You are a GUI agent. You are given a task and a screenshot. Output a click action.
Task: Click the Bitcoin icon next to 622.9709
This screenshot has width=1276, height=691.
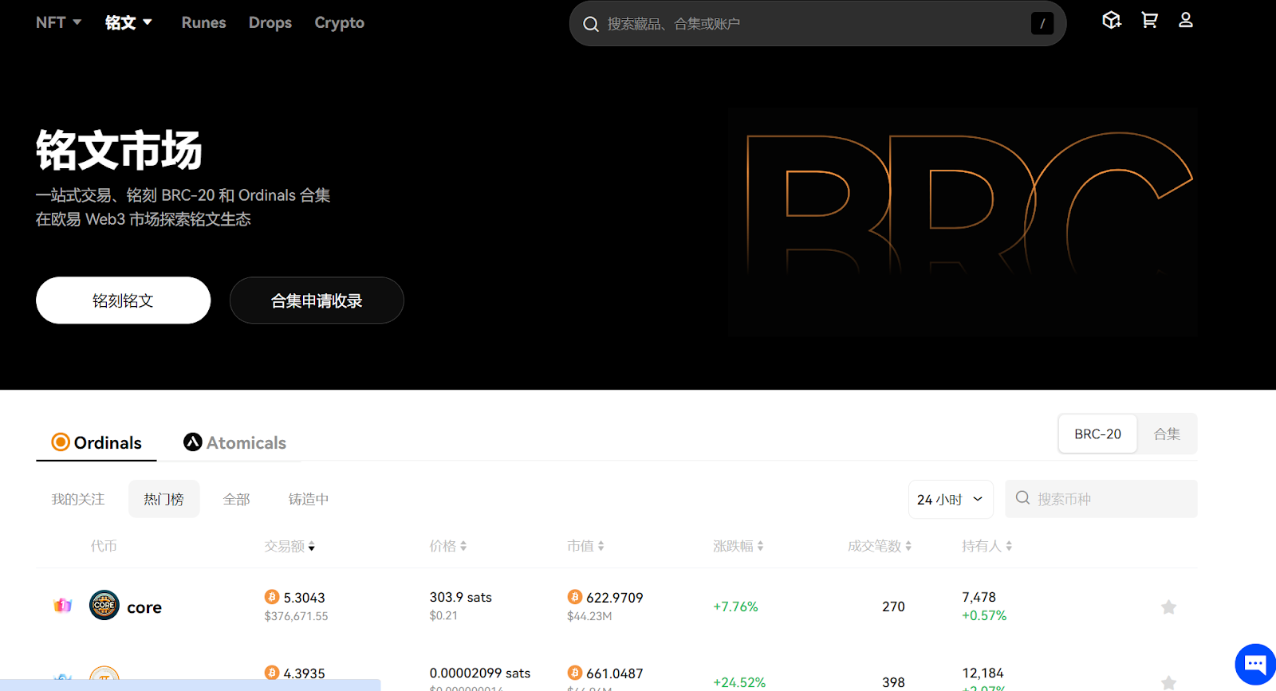[x=575, y=597]
